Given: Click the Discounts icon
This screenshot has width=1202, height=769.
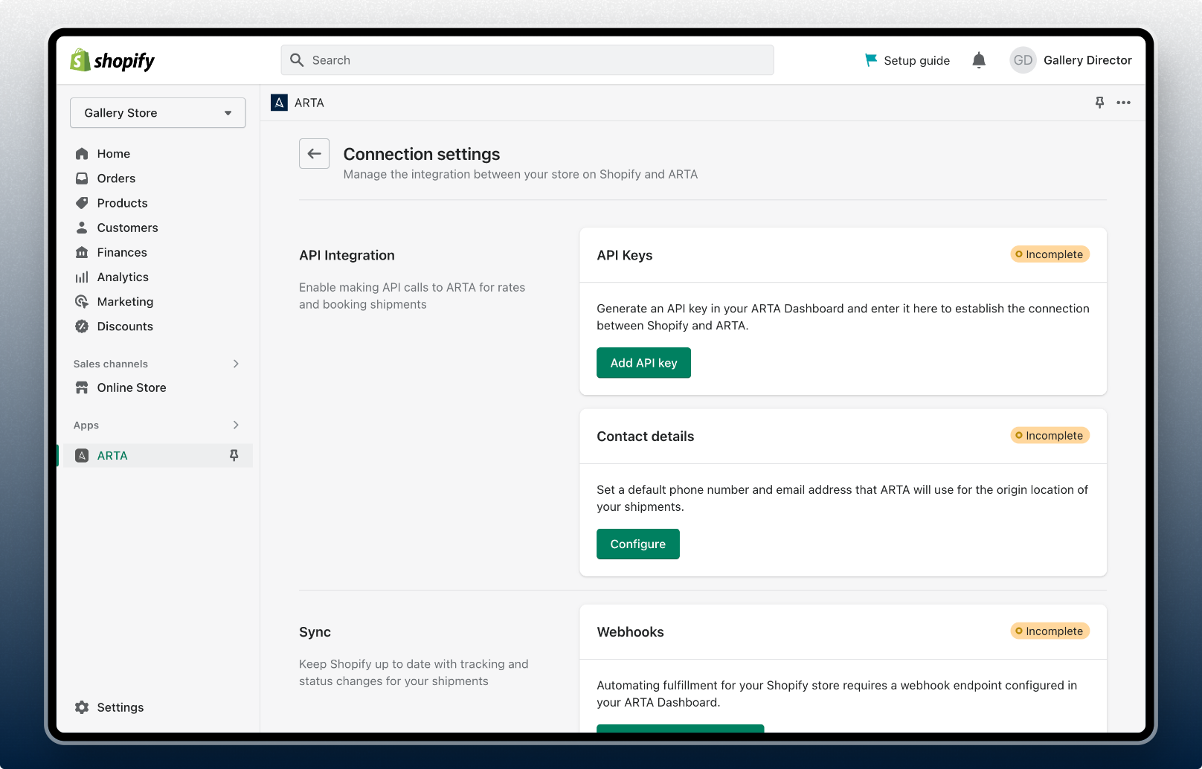Looking at the screenshot, I should pyautogui.click(x=82, y=326).
